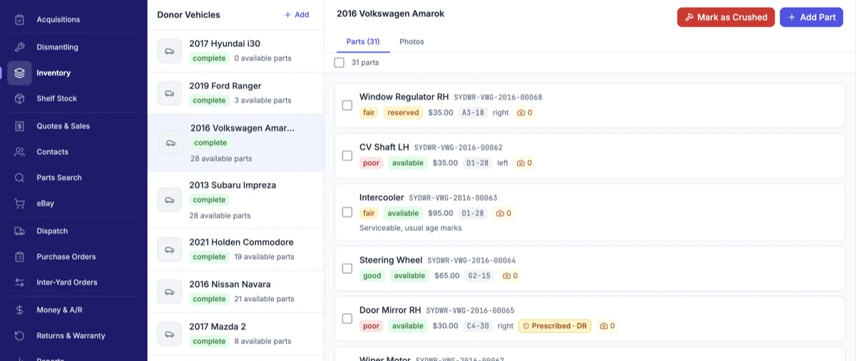Click the Parts Search magnifier icon
Image resolution: width=856 pixels, height=361 pixels.
click(x=19, y=177)
